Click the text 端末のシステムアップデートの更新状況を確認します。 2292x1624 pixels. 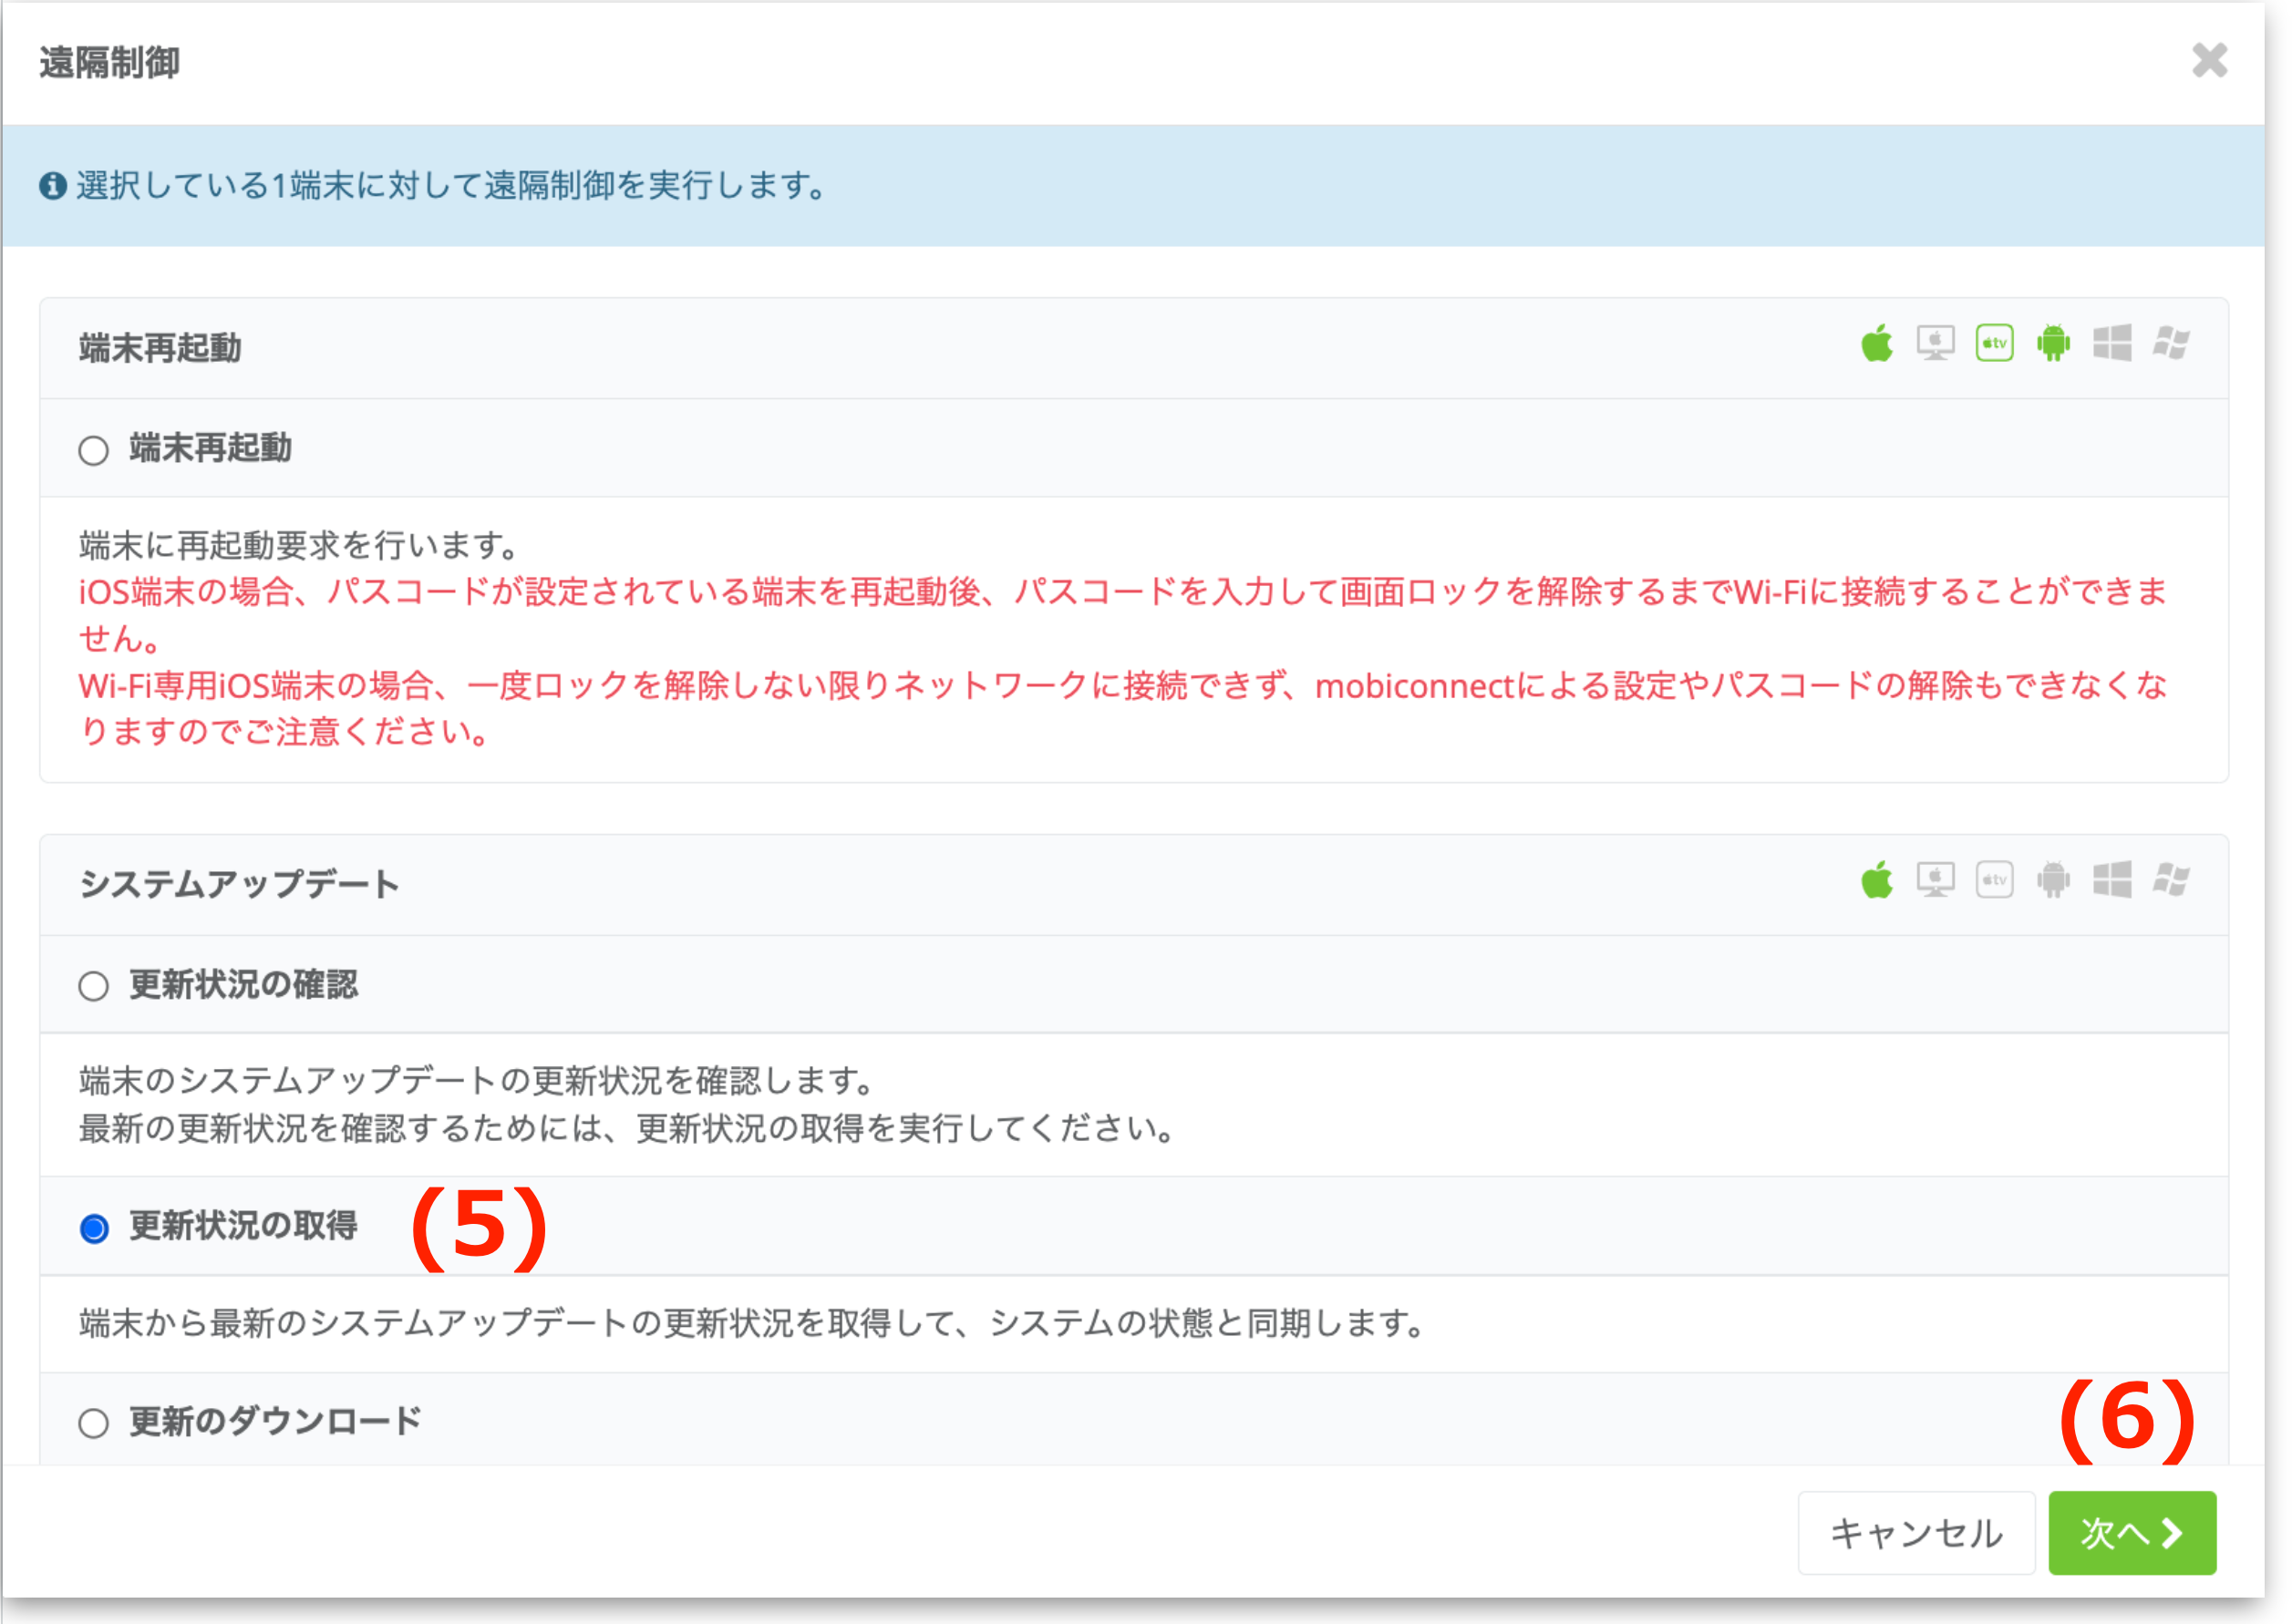tap(479, 1081)
